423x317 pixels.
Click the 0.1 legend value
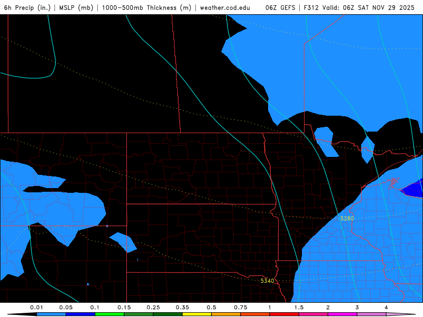tap(95, 307)
